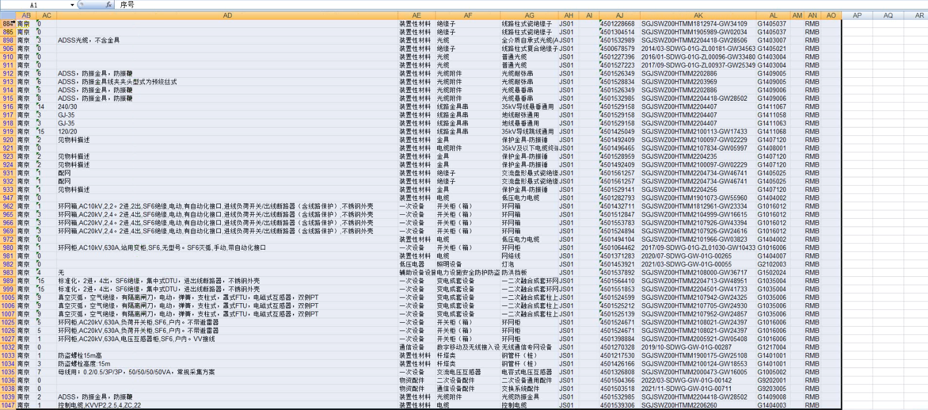
Task: Select column AD header
Action: tap(227, 16)
